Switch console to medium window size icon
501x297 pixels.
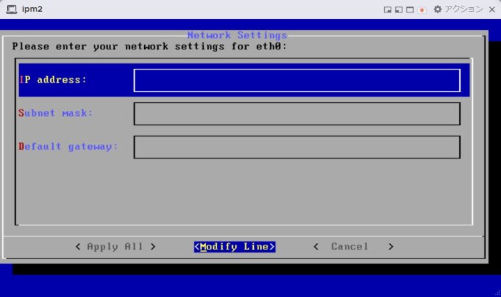coord(399,10)
